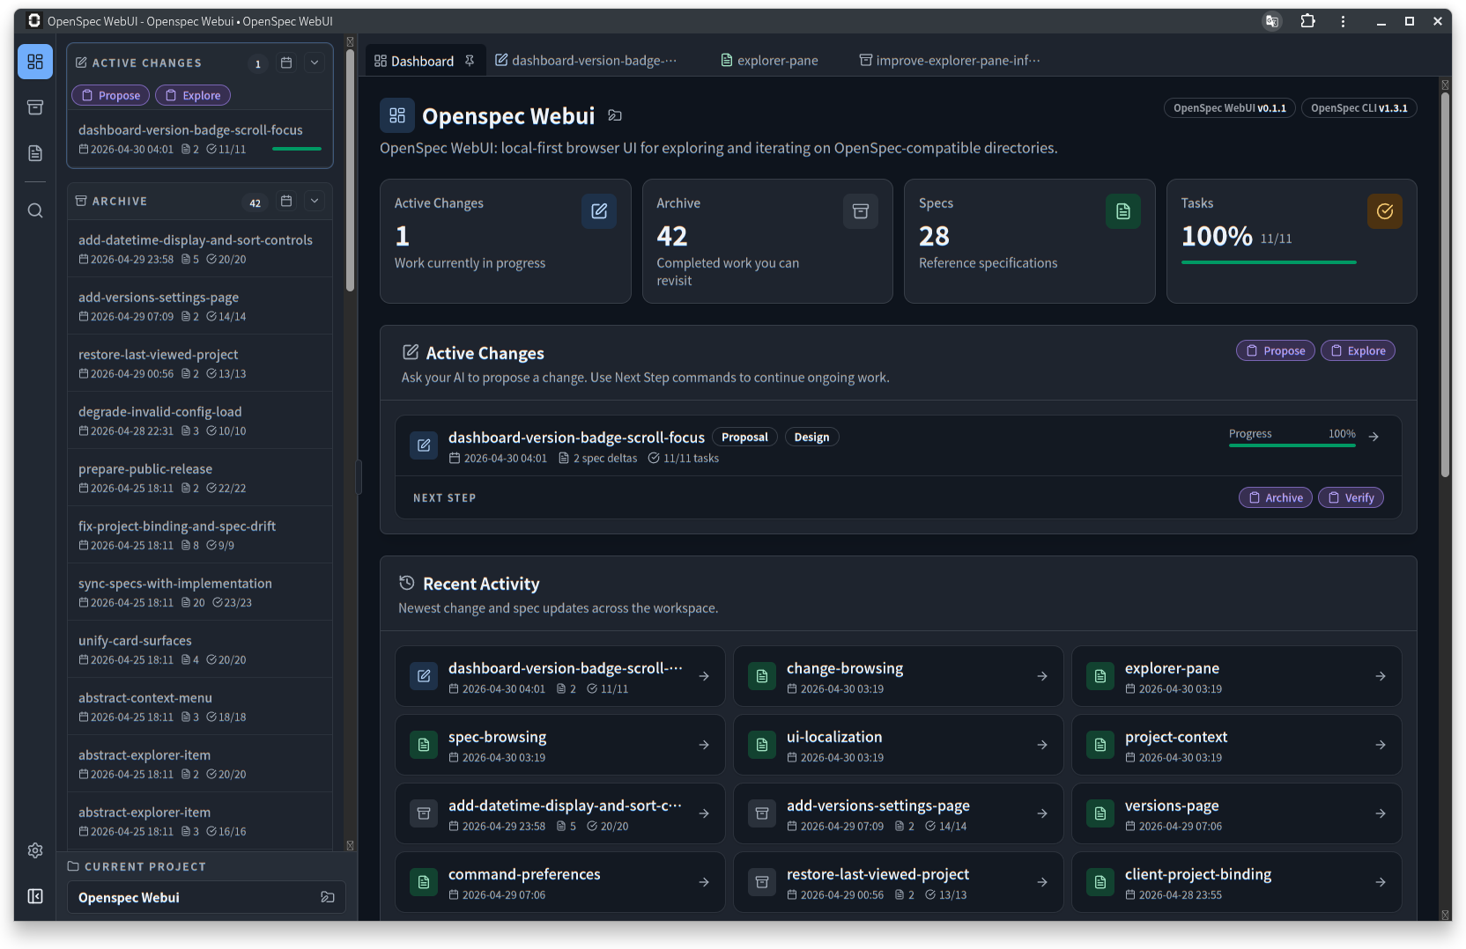1466x949 pixels.
Task: Click the arrow next to Progress 100%
Action: tap(1373, 436)
